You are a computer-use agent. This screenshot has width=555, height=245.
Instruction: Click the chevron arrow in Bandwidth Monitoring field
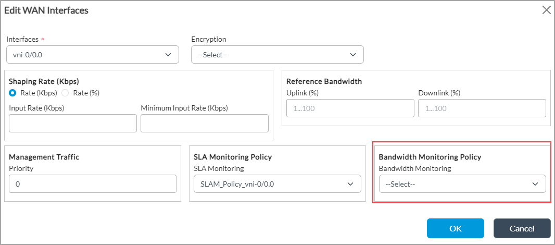(x=535, y=184)
